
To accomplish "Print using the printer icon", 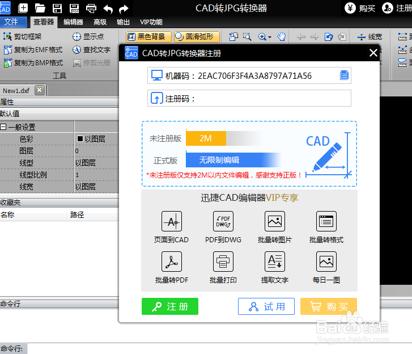I will [x=91, y=9].
